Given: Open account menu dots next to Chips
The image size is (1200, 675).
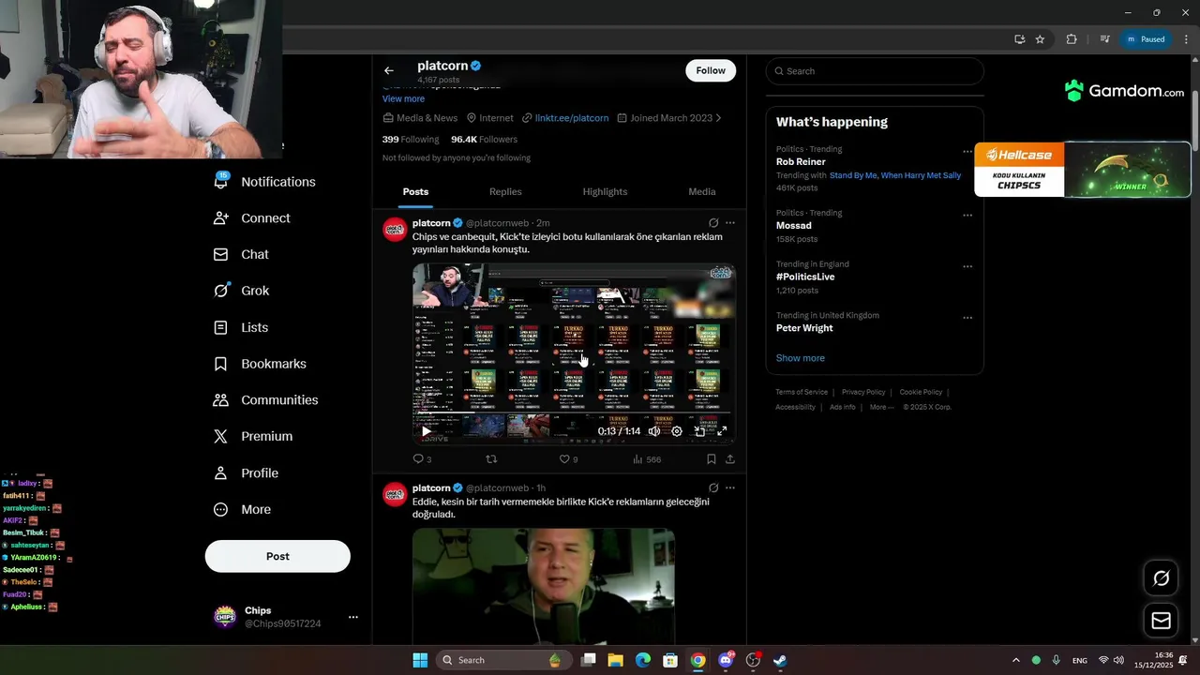Looking at the screenshot, I should [x=353, y=617].
